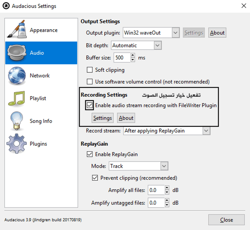Viewport: 250px width, 230px height.
Task: Click the Audacious logo in title bar
Action: tap(6, 6)
